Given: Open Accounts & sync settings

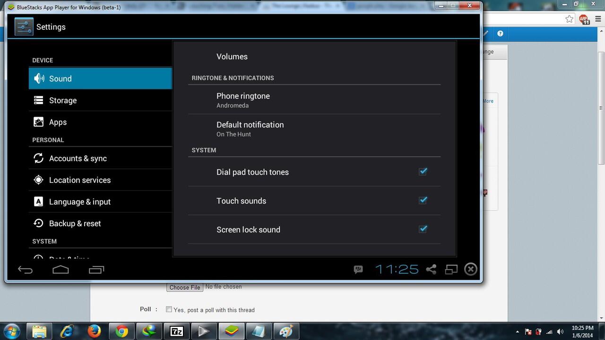Looking at the screenshot, I should click(x=100, y=158).
